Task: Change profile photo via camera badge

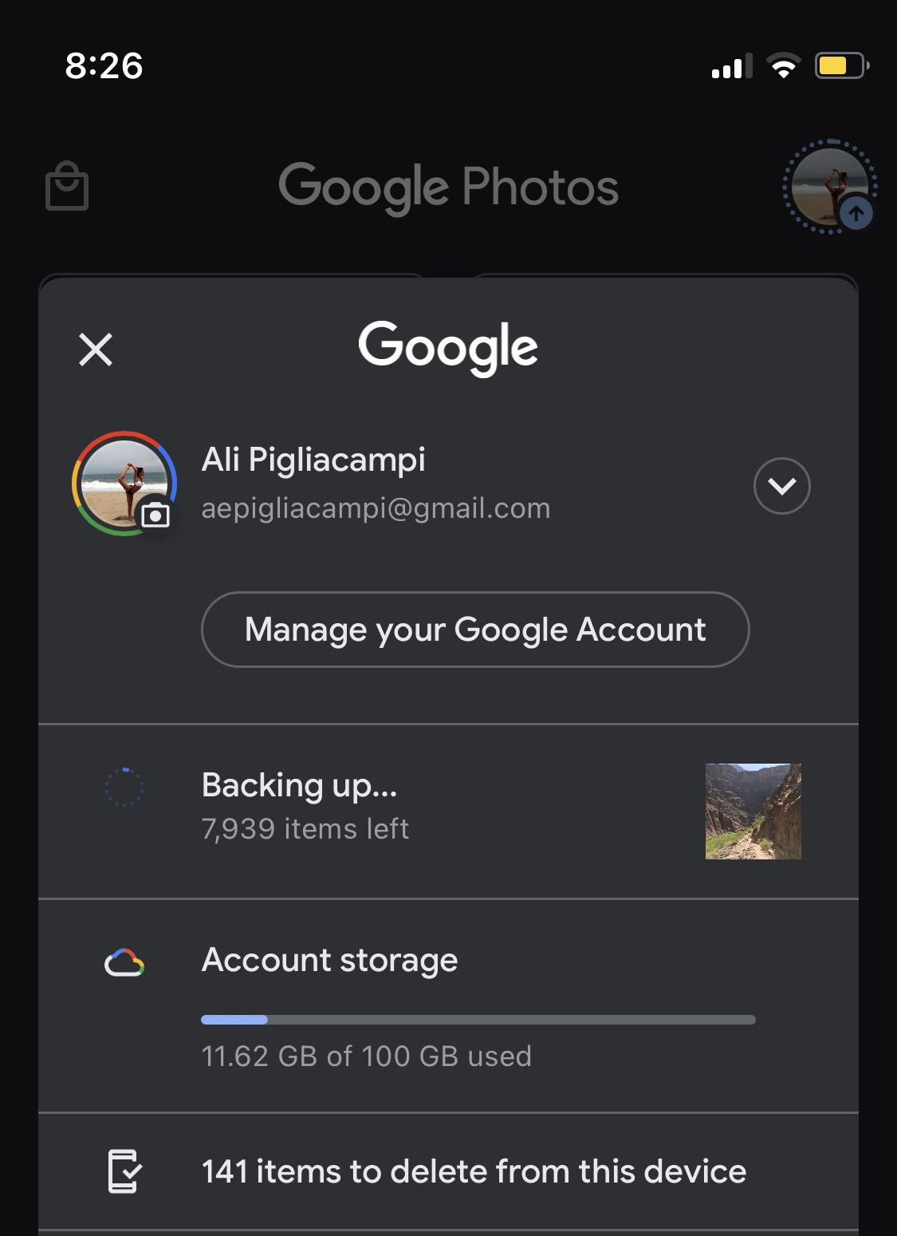Action: point(155,515)
